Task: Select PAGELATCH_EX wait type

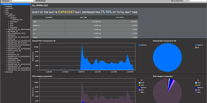Action: pos(13,55)
